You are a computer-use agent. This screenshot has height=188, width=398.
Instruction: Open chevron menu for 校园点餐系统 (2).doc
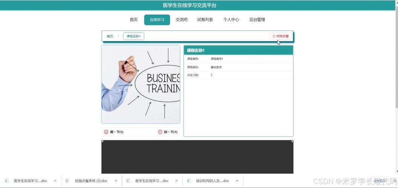point(116,180)
